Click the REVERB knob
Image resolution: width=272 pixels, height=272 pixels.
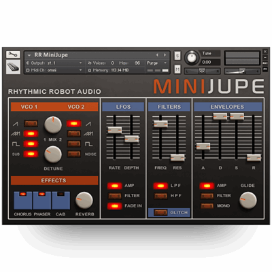[x=84, y=201]
